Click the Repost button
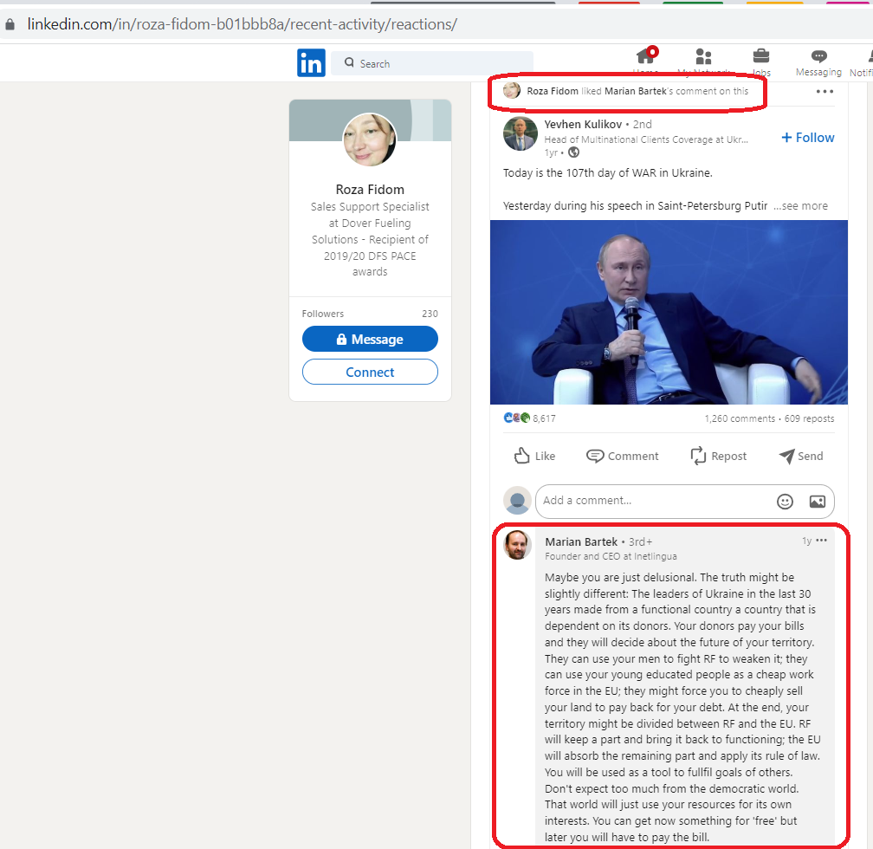873x849 pixels. coord(718,456)
